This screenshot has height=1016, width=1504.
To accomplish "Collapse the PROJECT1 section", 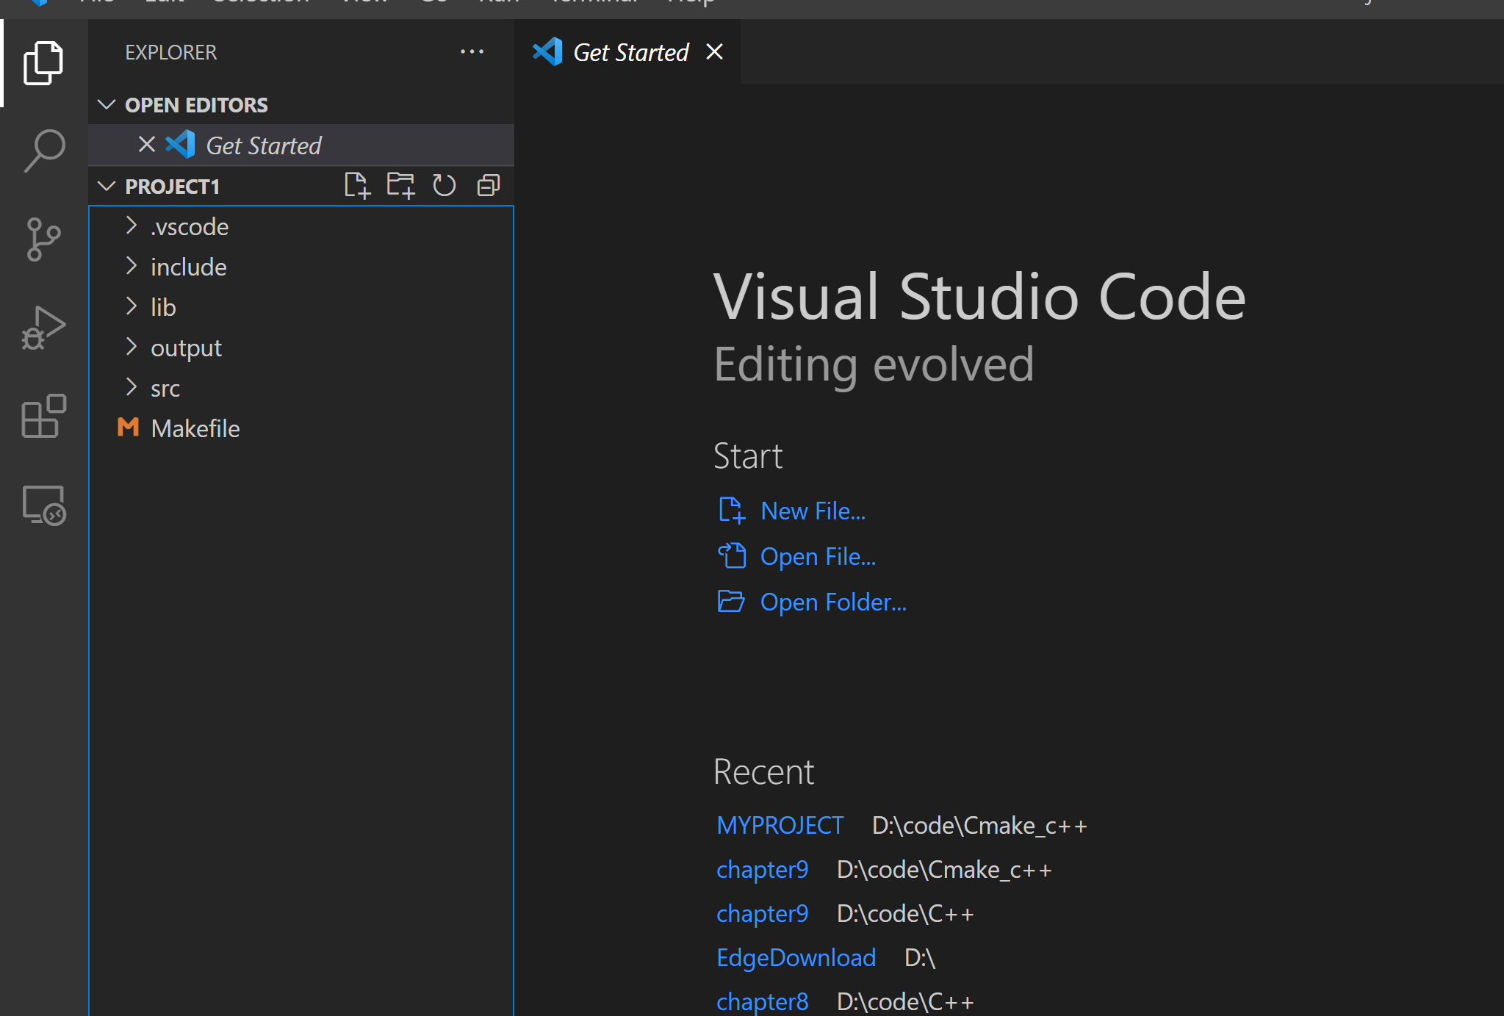I will (107, 186).
